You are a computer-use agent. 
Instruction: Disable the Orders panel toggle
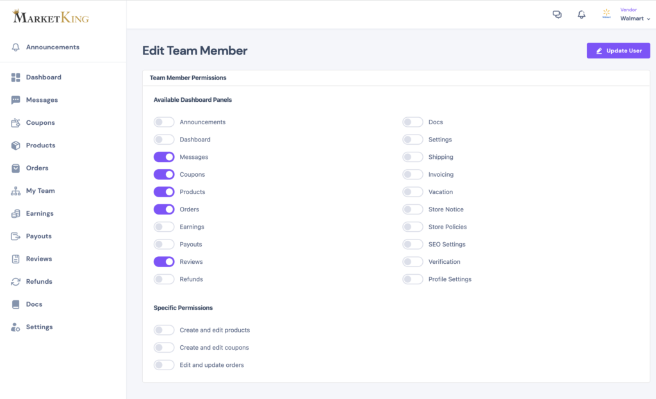(x=164, y=209)
